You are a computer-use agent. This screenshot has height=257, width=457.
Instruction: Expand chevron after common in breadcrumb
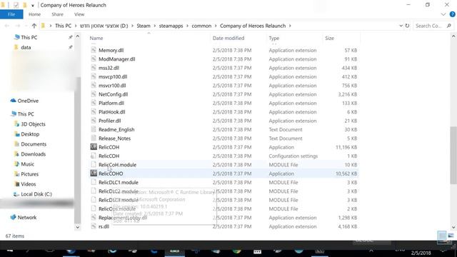pyautogui.click(x=216, y=26)
